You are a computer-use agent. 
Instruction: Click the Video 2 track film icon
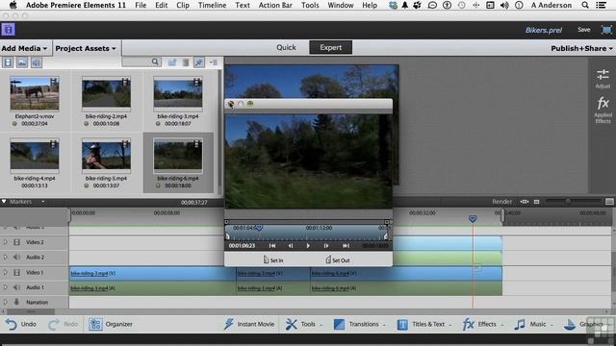point(16,242)
